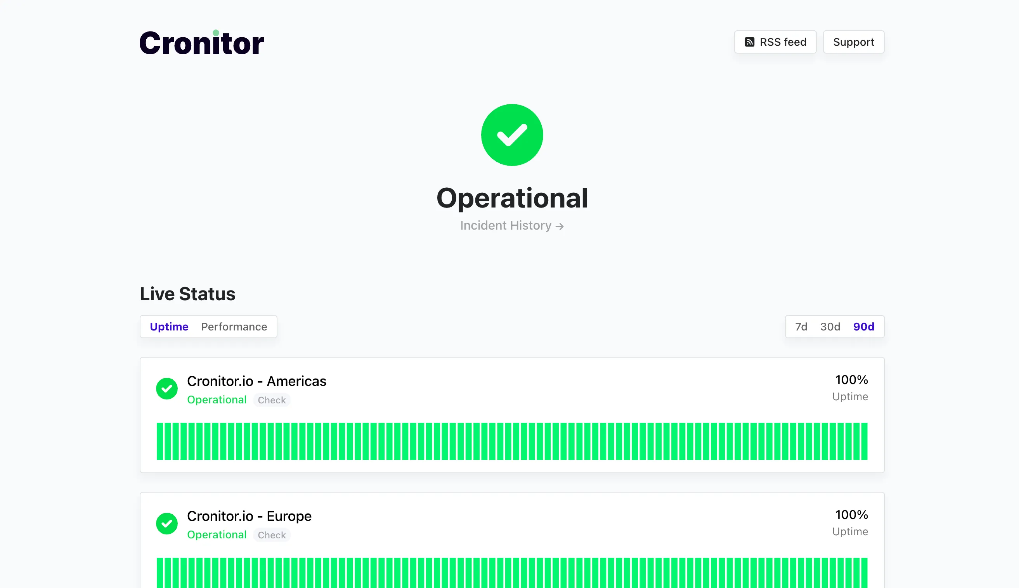Click Operational status text under Americas
The width and height of the screenshot is (1019, 588).
click(x=217, y=399)
